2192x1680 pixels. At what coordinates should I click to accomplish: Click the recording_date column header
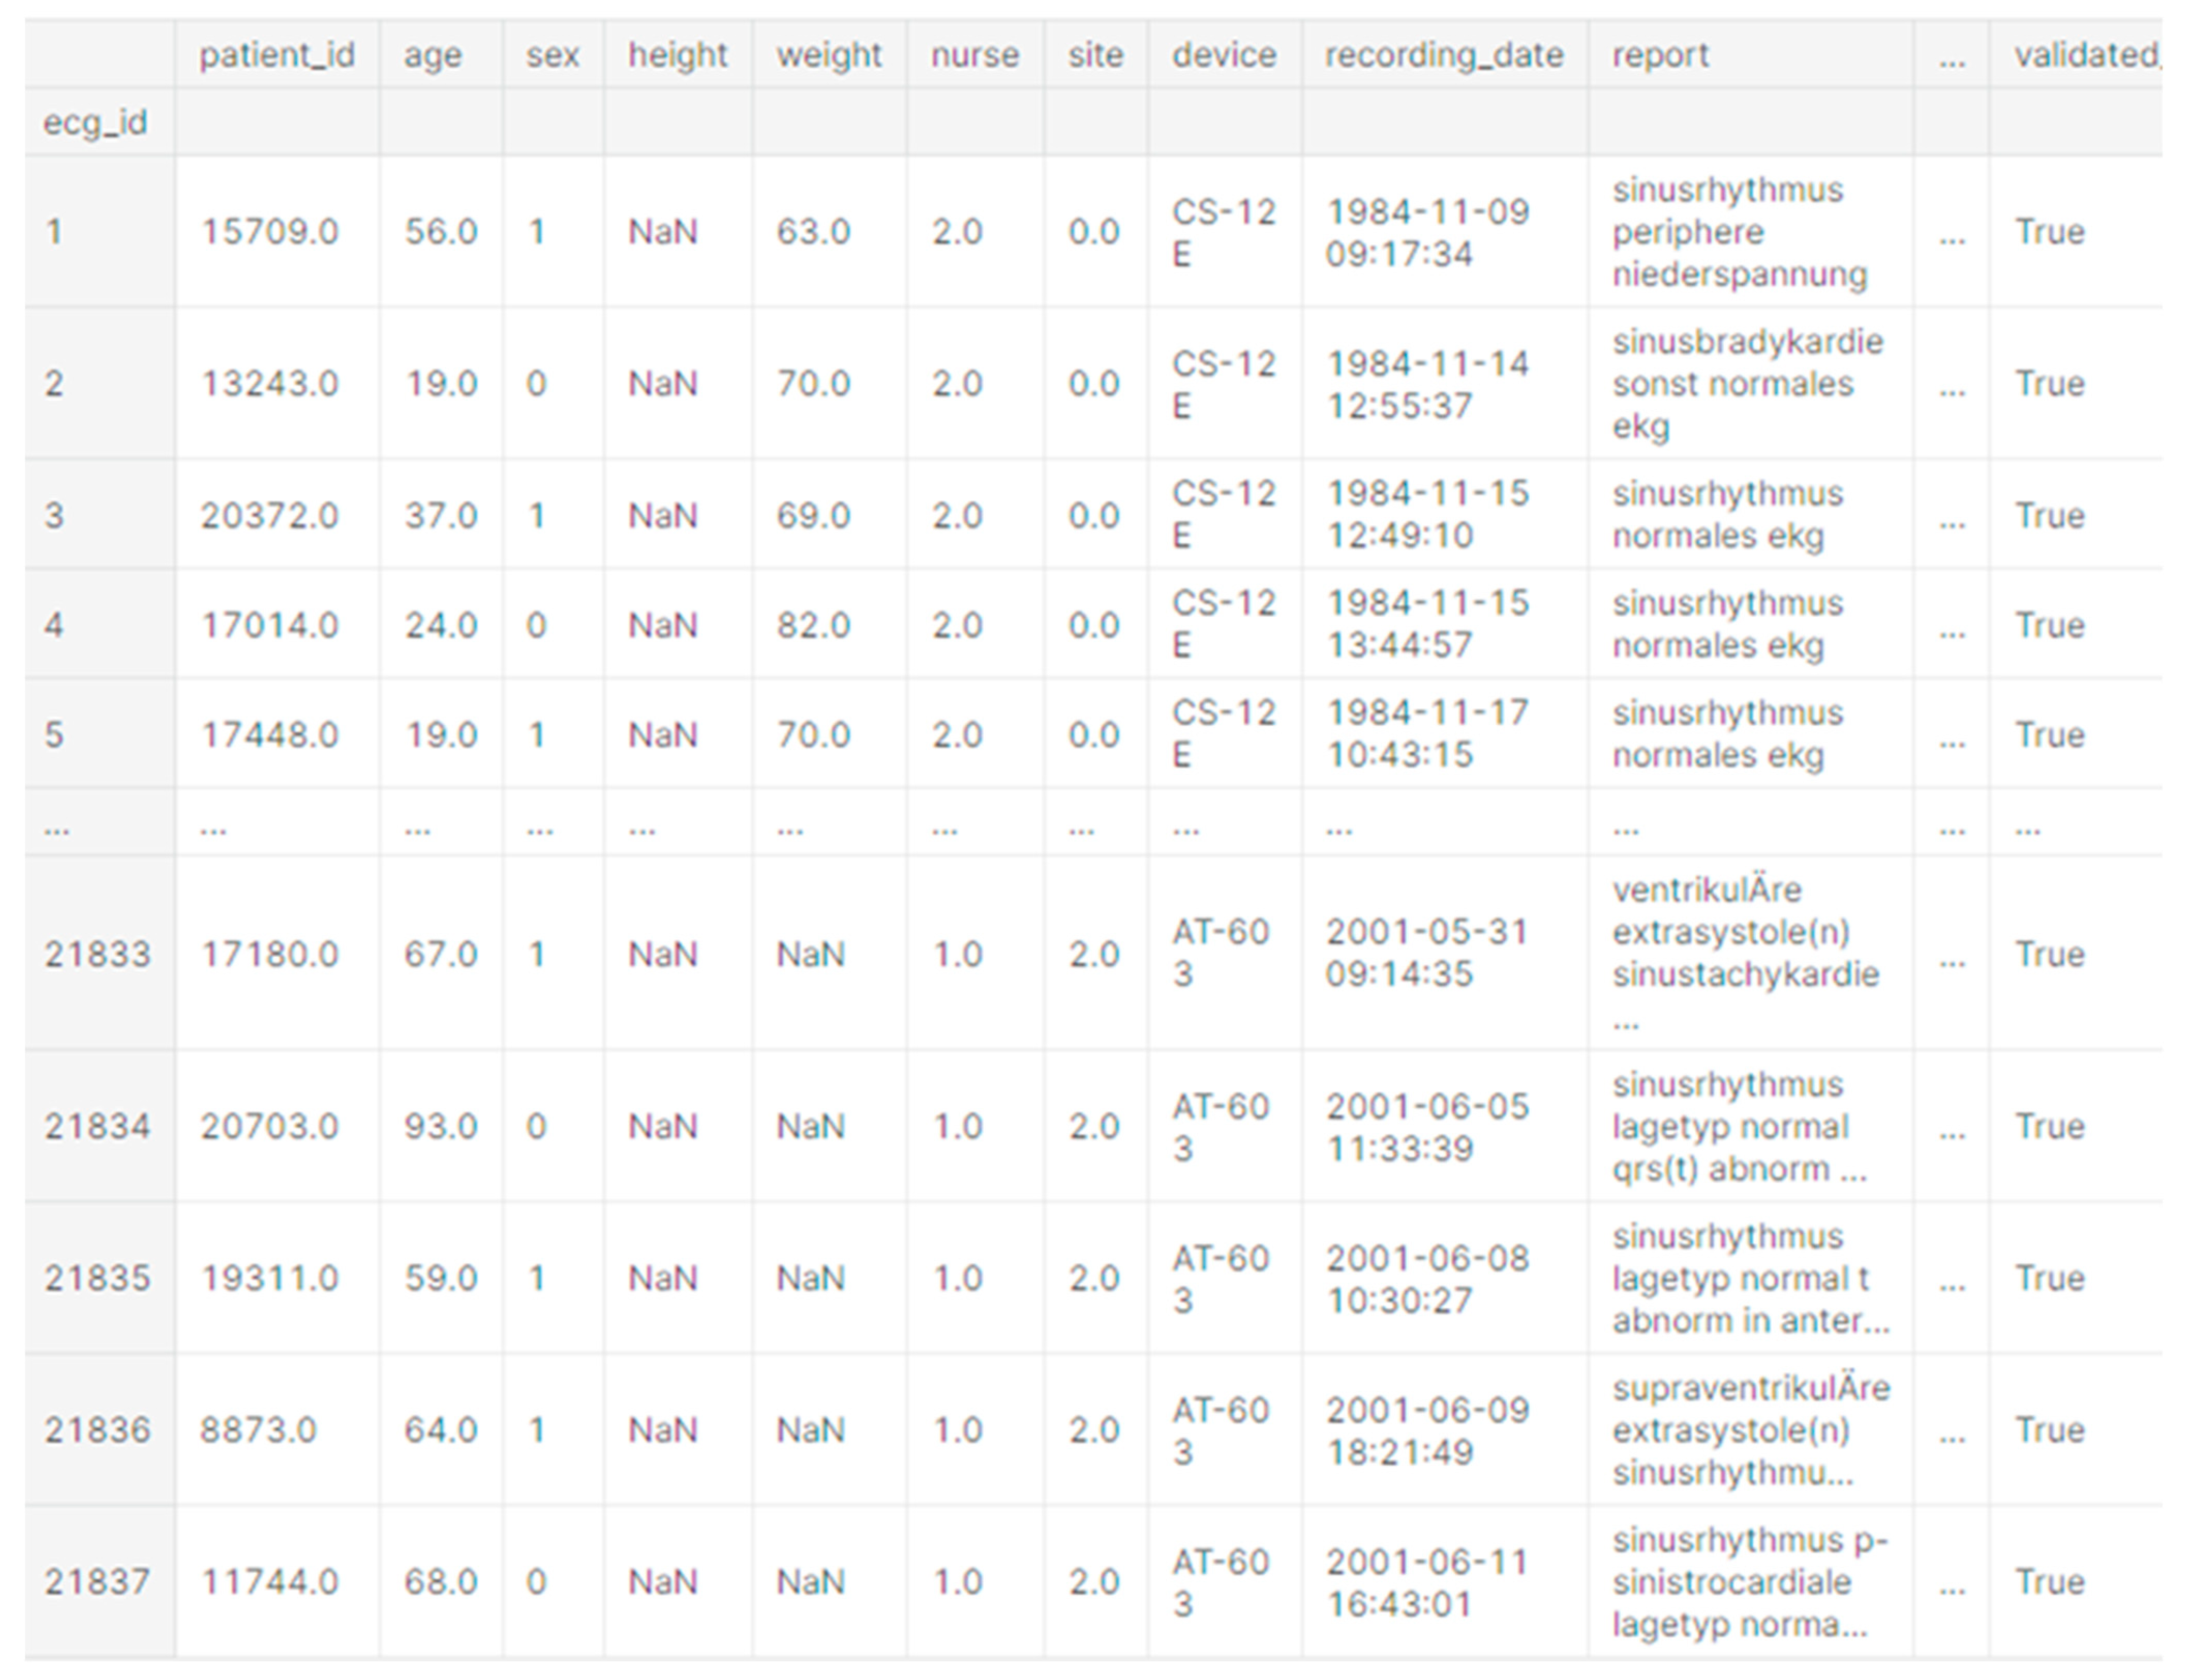coord(1444,55)
